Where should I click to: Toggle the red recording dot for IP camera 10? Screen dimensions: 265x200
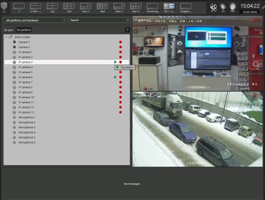tap(121, 97)
